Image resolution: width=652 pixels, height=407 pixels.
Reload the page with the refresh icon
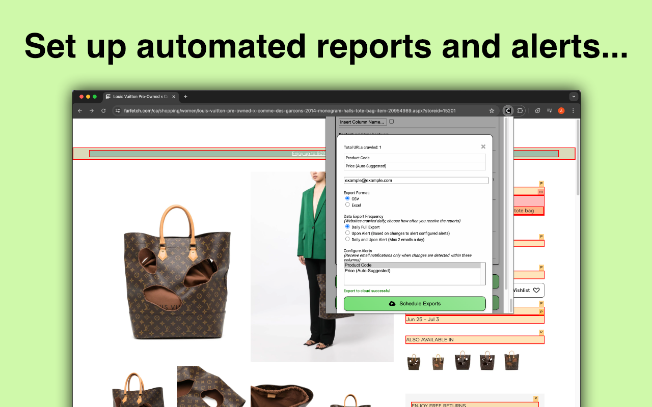103,110
